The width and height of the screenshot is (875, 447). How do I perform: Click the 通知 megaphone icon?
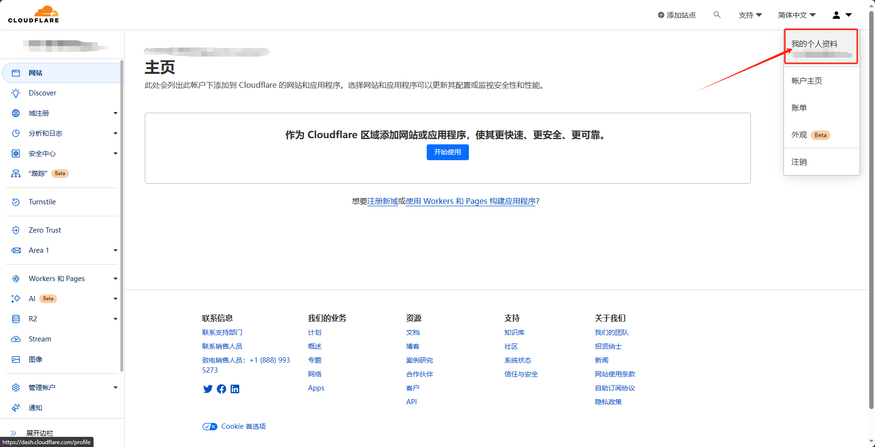pyautogui.click(x=16, y=408)
